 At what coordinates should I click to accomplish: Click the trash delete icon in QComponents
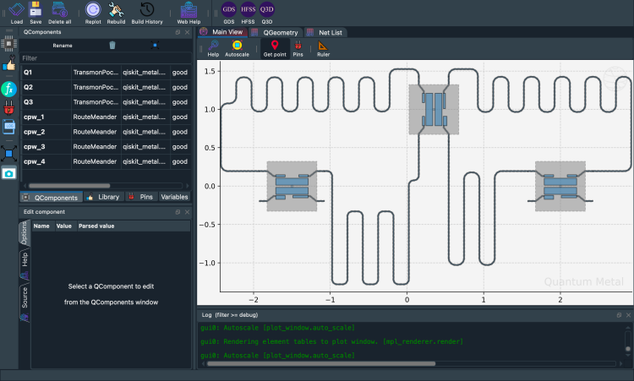click(x=112, y=46)
